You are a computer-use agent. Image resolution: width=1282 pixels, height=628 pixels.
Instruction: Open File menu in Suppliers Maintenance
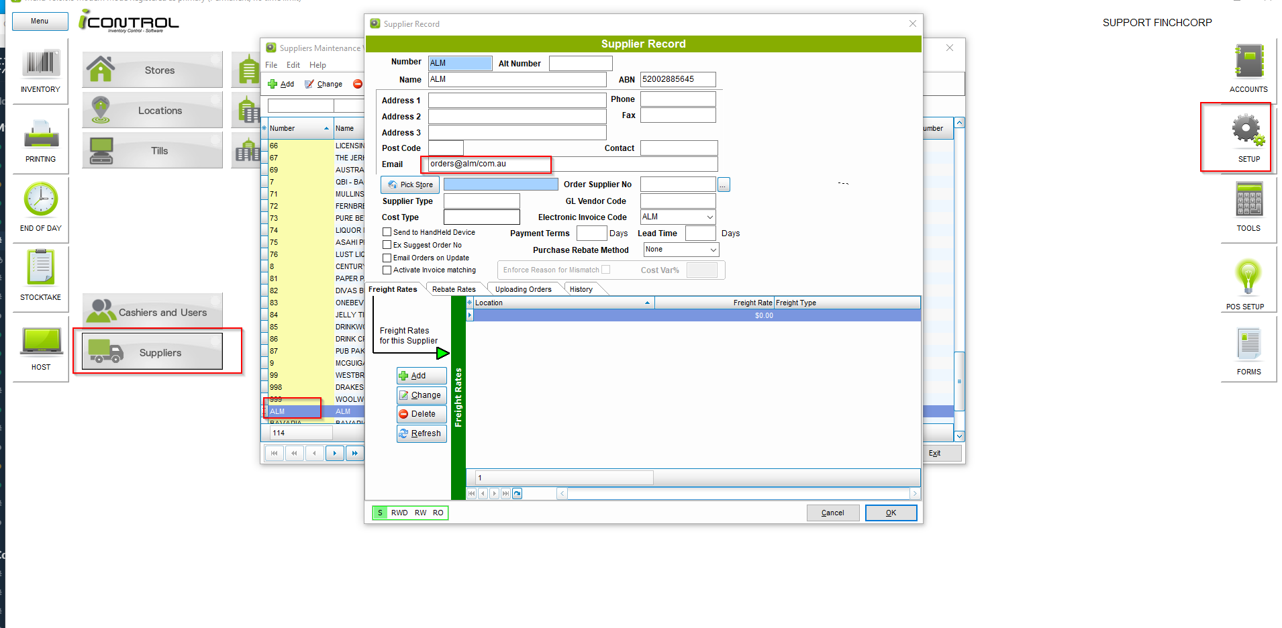tap(271, 65)
